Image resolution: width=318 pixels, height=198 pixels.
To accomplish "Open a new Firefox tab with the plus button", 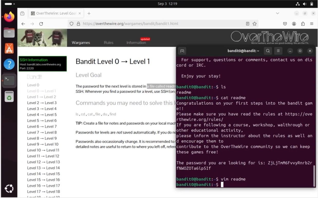I will pyautogui.click(x=89, y=13).
